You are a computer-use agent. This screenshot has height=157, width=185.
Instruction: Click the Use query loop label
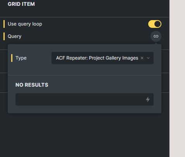click(25, 24)
